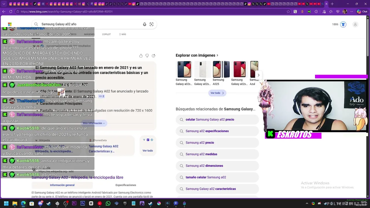
Task: Search using an image icon
Action: (x=151, y=24)
